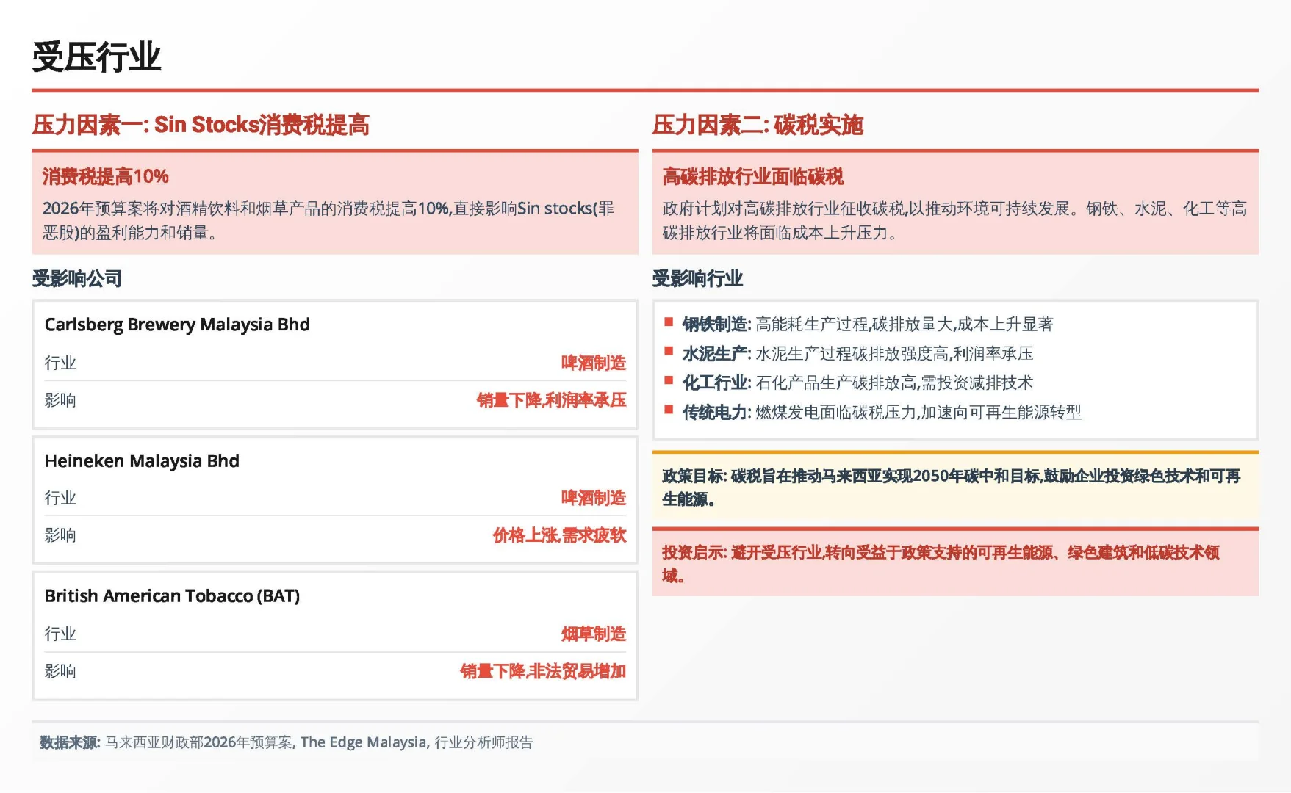Click 影响 label in Heineken card
This screenshot has width=1291, height=793.
pyautogui.click(x=60, y=535)
